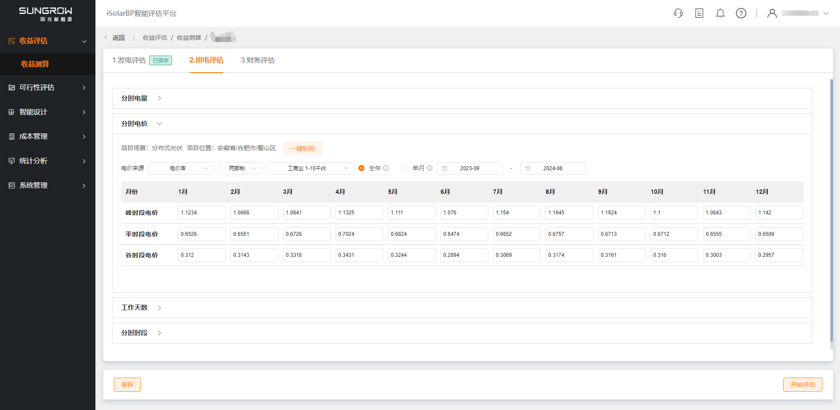Image resolution: width=840 pixels, height=410 pixels.
Task: Open notifications bell icon
Action: tap(720, 13)
